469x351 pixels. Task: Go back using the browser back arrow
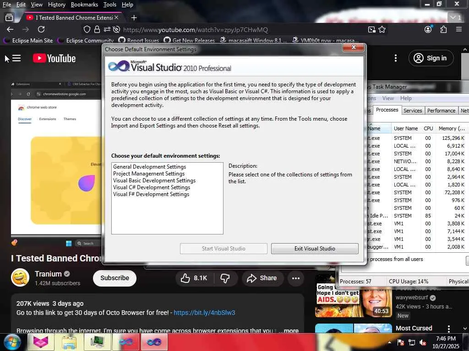(x=10, y=29)
